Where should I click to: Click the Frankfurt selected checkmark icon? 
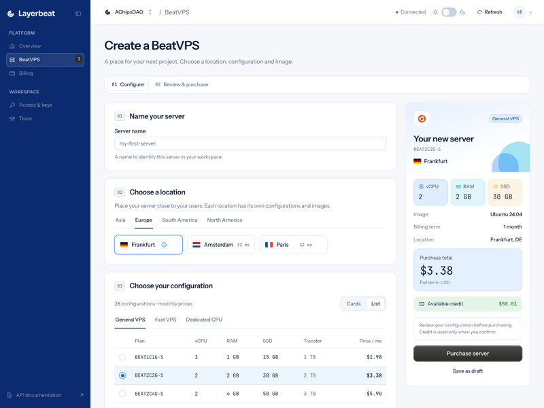point(164,245)
